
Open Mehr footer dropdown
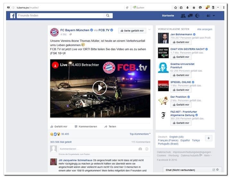(x=208, y=155)
